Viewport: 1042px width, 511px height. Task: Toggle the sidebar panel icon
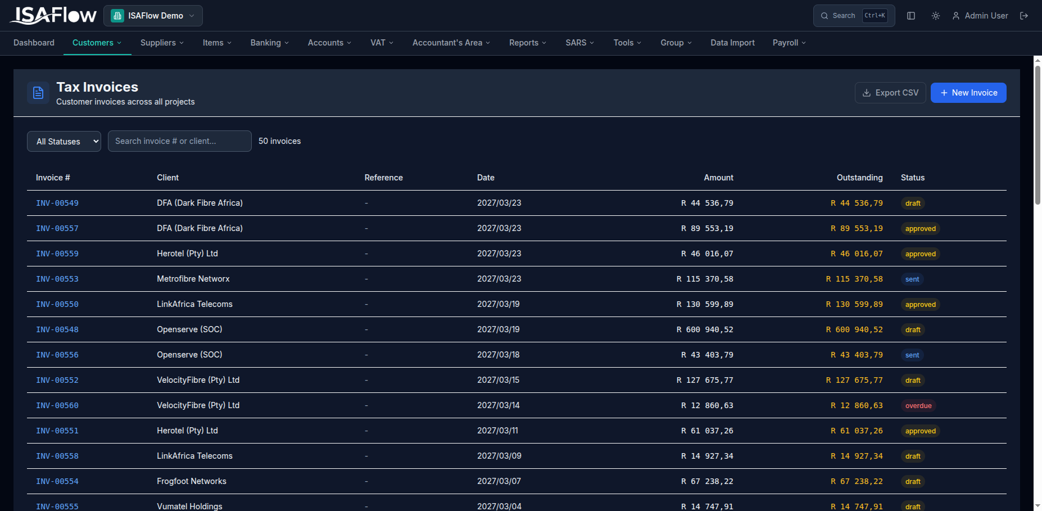(911, 16)
